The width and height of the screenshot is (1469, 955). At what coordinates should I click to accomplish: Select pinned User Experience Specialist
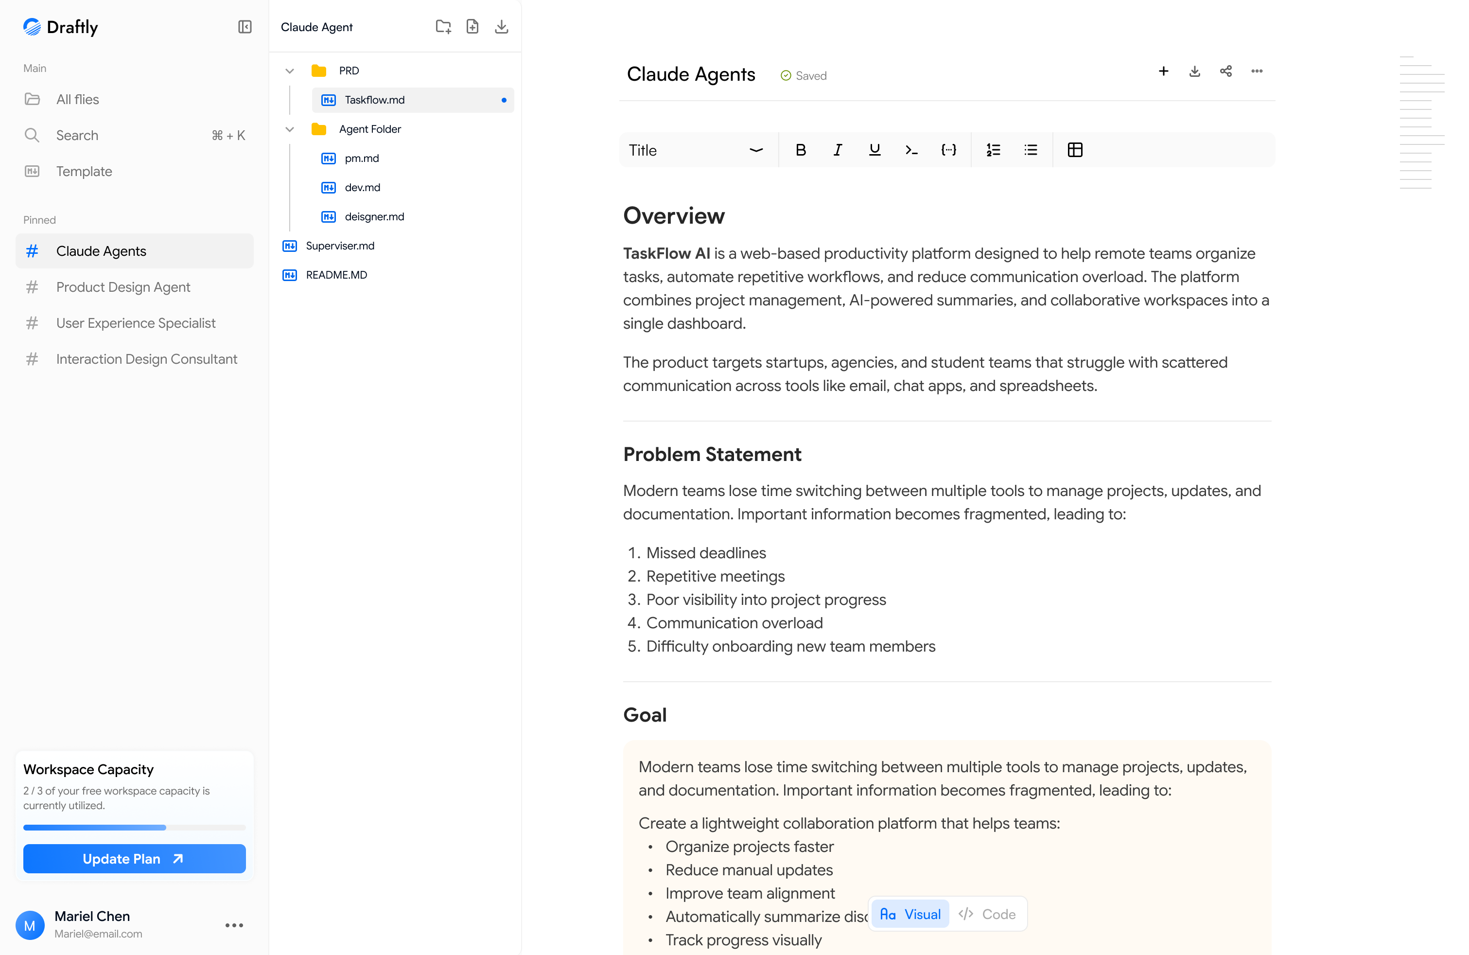(135, 323)
